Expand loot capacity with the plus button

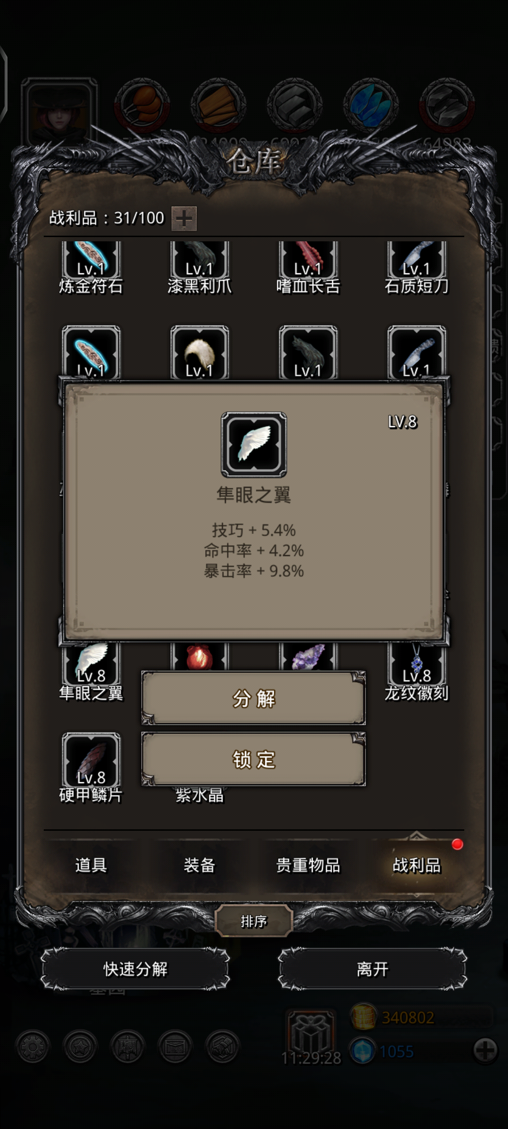click(x=184, y=218)
